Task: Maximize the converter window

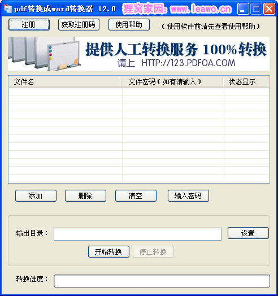Action: pyautogui.click(x=256, y=9)
